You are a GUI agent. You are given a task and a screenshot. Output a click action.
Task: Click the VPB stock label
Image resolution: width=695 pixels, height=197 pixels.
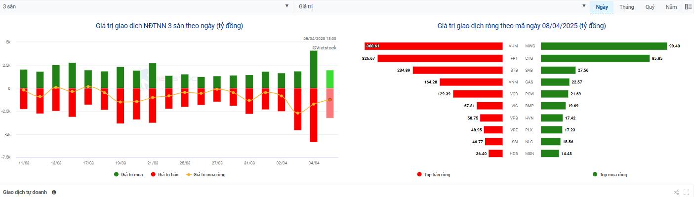coord(514,118)
